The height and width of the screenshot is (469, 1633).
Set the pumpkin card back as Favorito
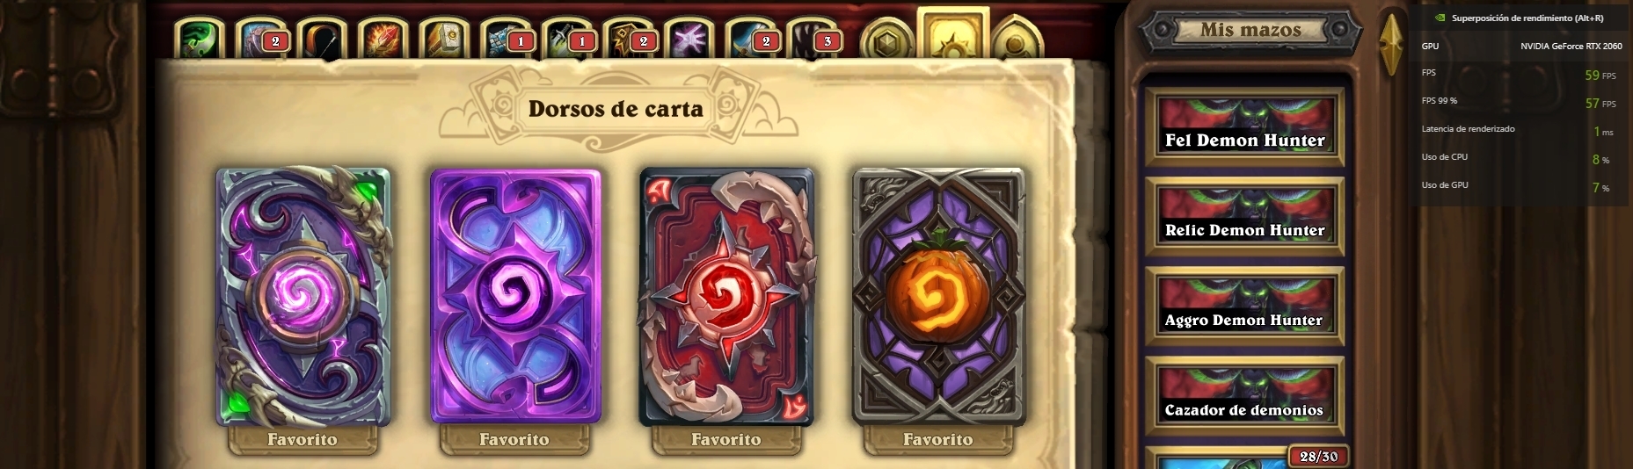937,439
